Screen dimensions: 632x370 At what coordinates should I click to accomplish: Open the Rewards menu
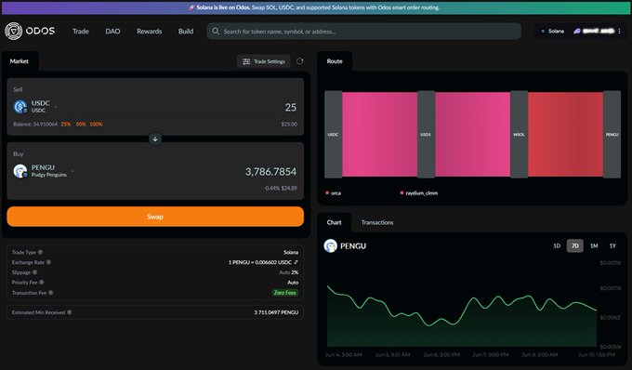pyautogui.click(x=149, y=31)
